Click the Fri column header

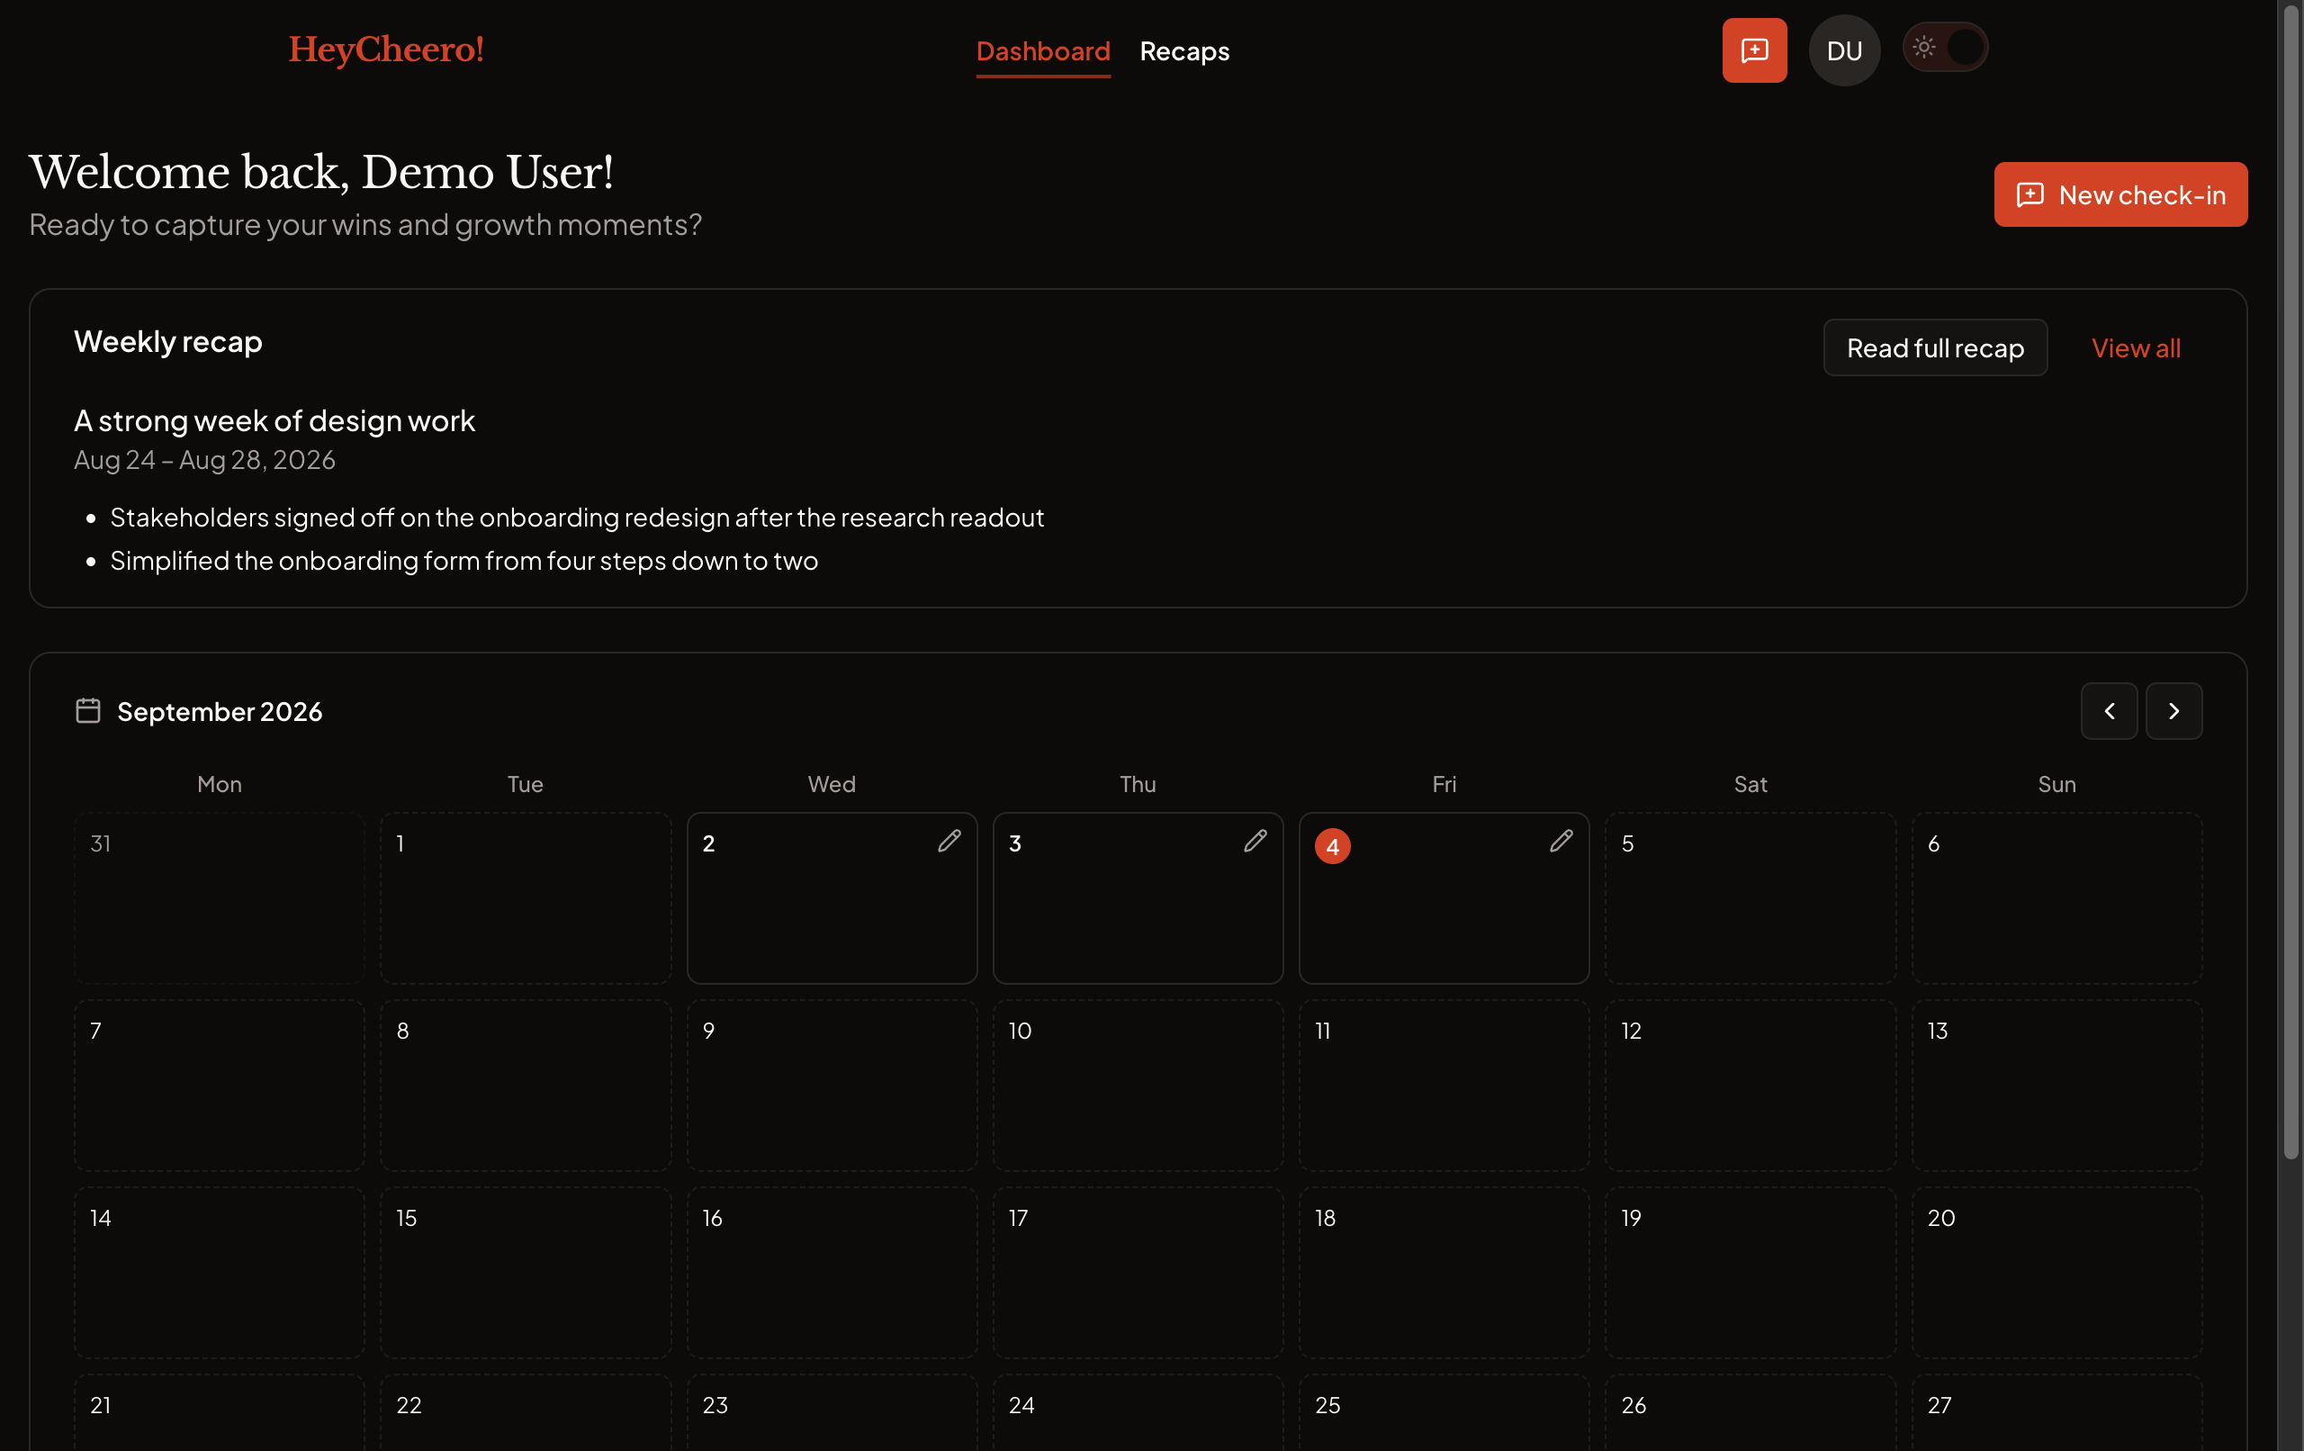[x=1444, y=784]
